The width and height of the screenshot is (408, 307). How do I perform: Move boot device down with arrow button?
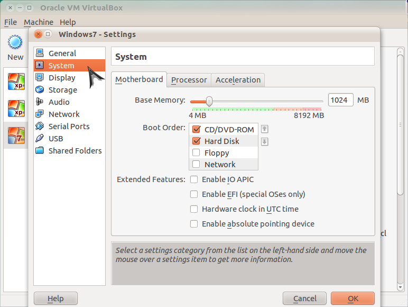pos(265,141)
